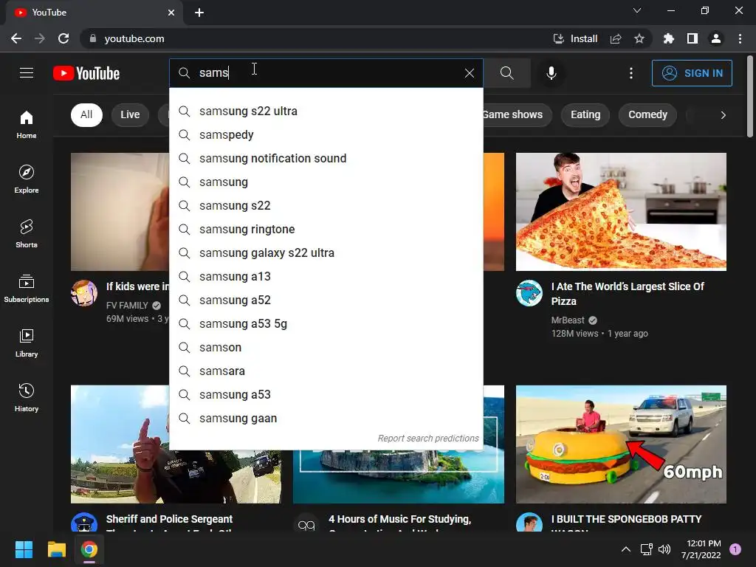756x567 pixels.
Task: Click the magnifying glass search button
Action: pyautogui.click(x=506, y=73)
